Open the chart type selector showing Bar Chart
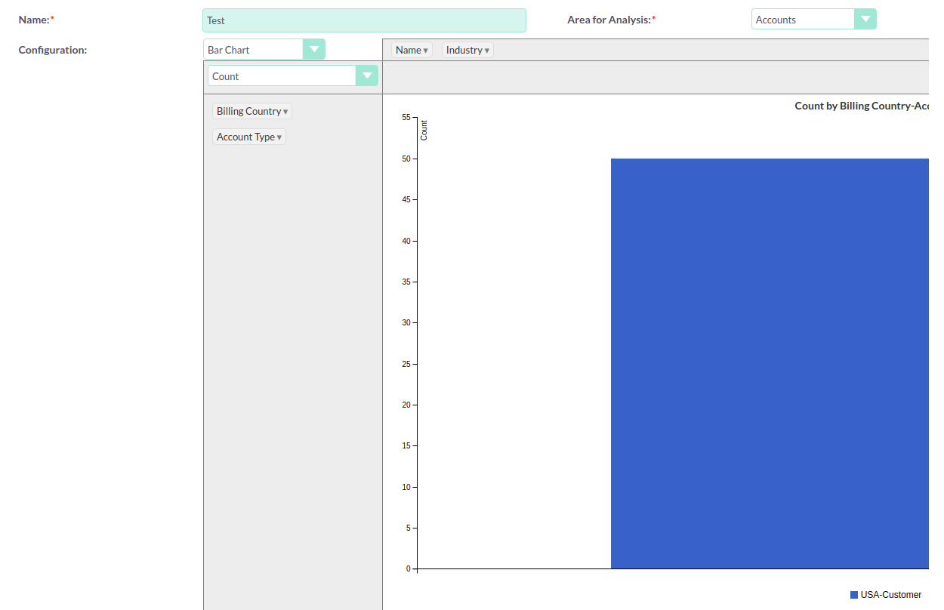 tap(264, 49)
